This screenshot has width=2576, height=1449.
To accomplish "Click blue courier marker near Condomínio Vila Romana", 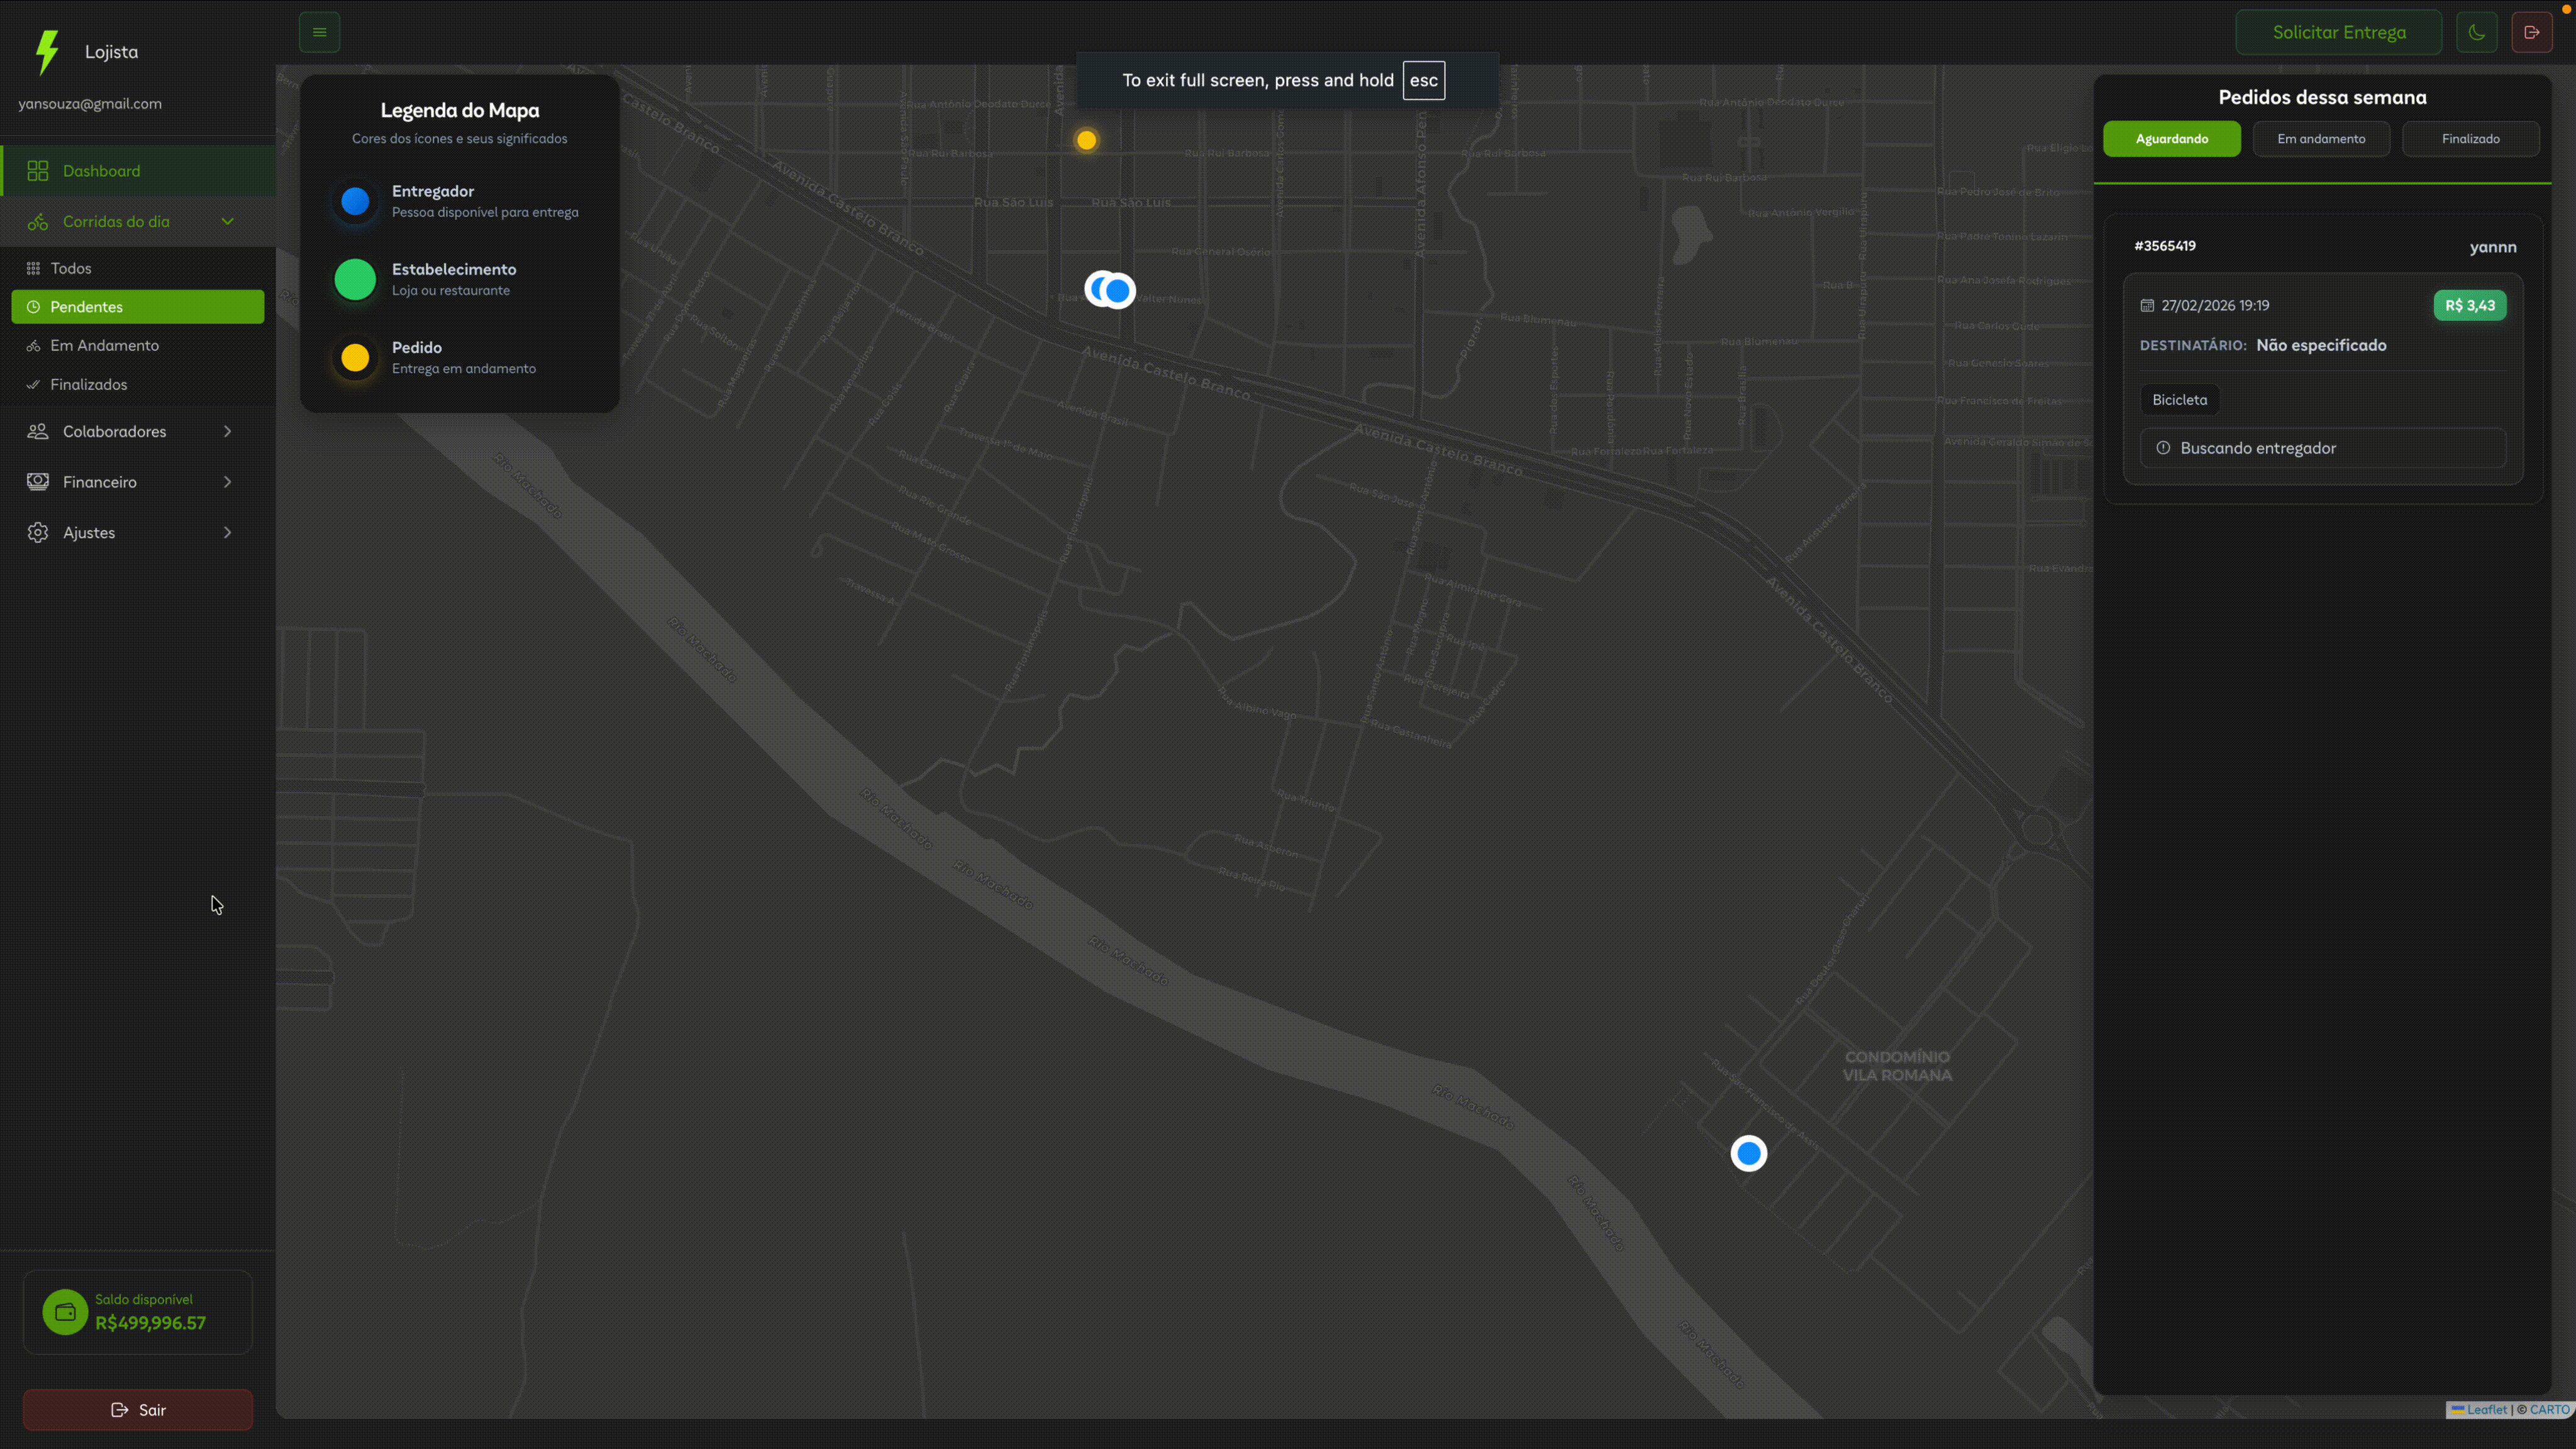I will (1748, 1153).
